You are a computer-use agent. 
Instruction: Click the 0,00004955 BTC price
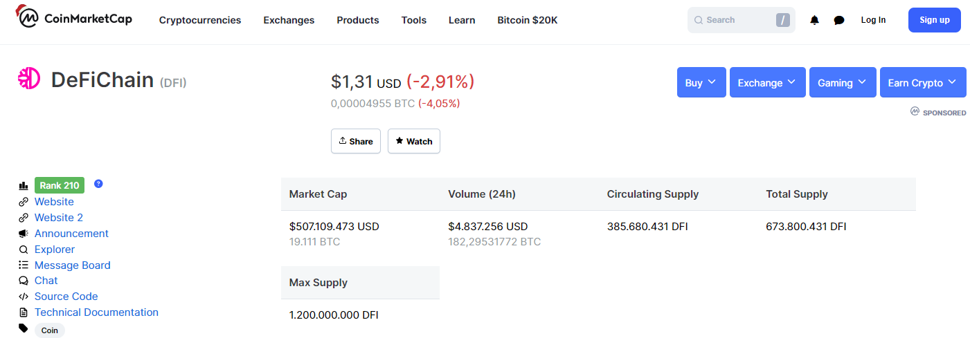pos(373,104)
